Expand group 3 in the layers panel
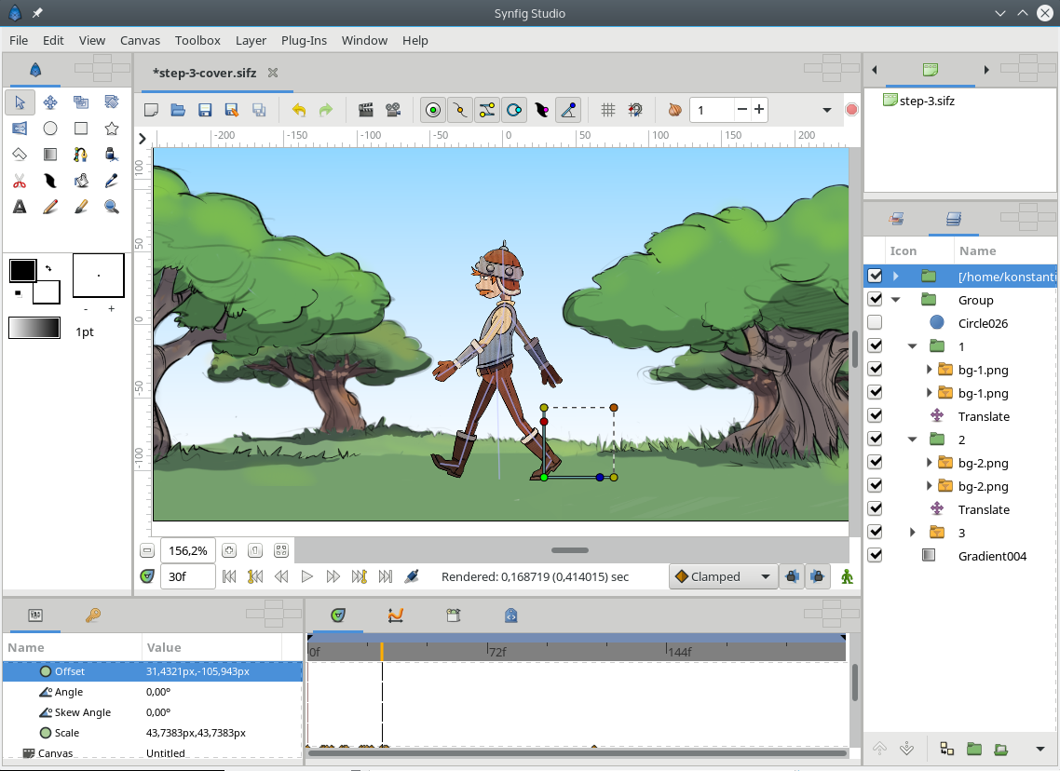Viewport: 1060px width, 771px height. tap(912, 532)
